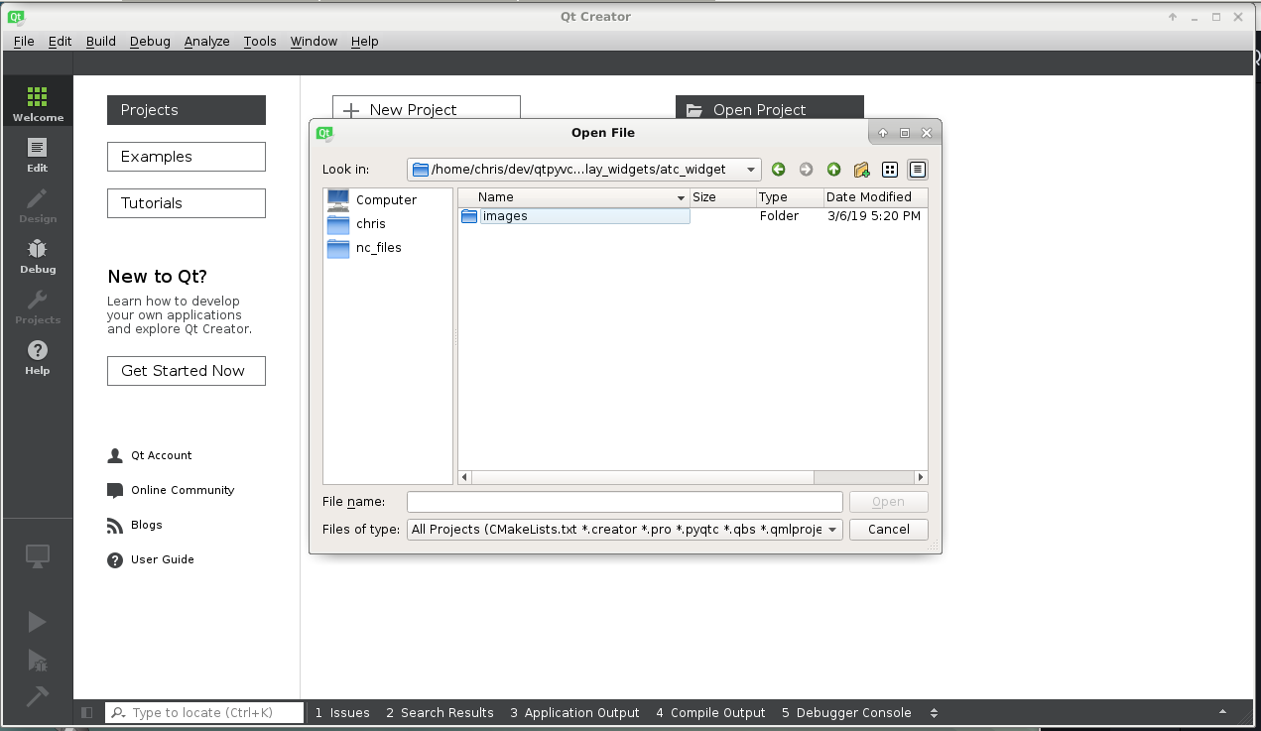Select Tutorials on Welcome page
This screenshot has height=731, width=1261.
click(187, 203)
